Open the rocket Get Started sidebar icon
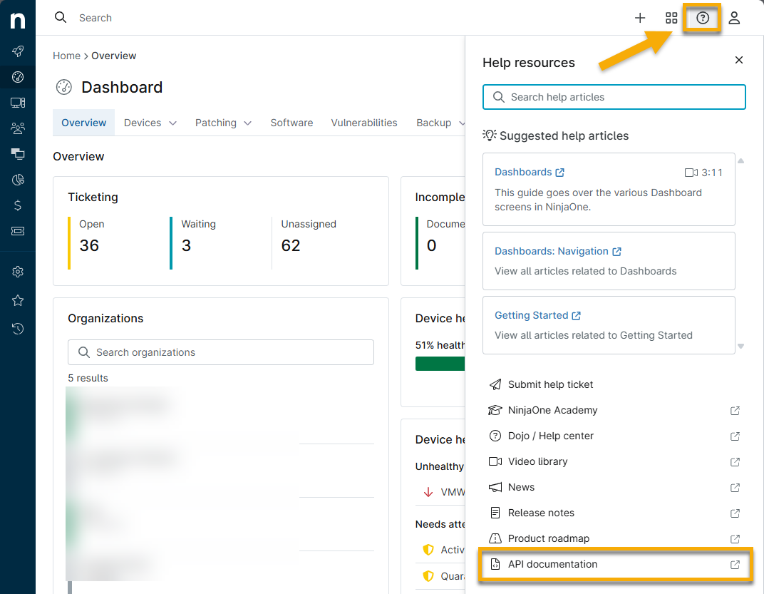This screenshot has height=594, width=764. pyautogui.click(x=18, y=51)
